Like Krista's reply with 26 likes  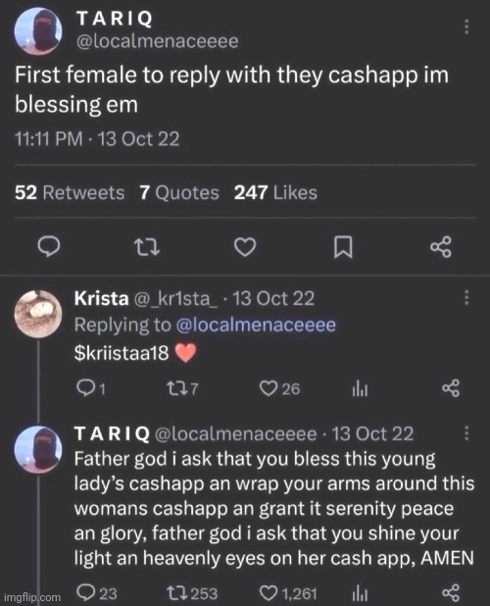click(279, 388)
